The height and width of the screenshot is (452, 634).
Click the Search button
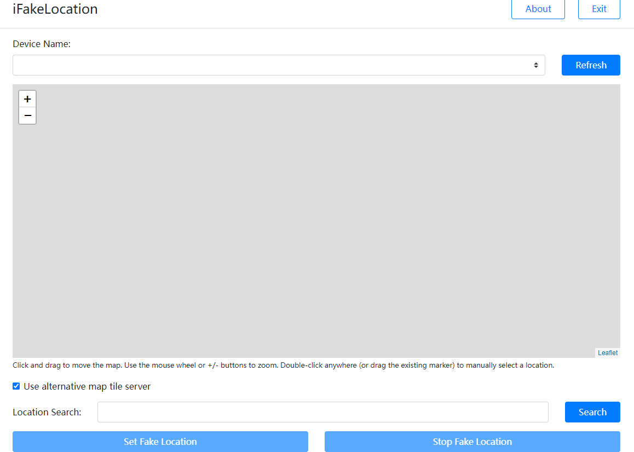(592, 412)
